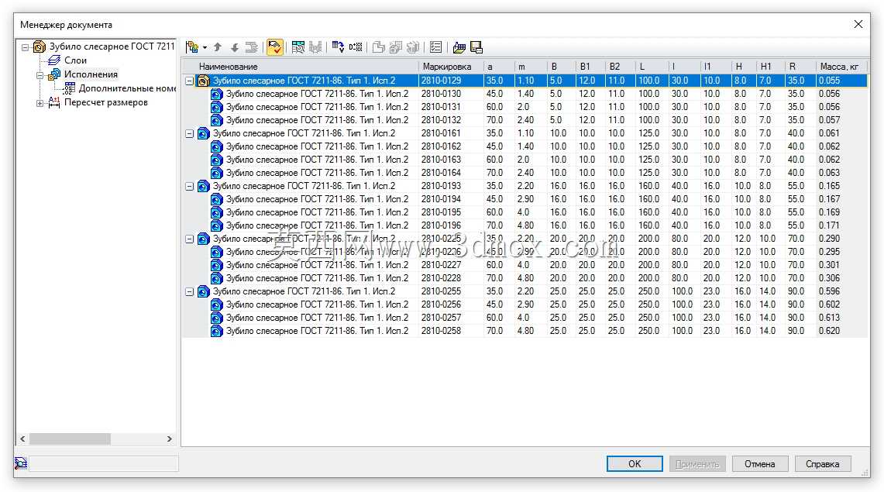Screen dimensions: 884x492
Task: Click the icon at bottom-left of the dialog
Action: tap(21, 463)
